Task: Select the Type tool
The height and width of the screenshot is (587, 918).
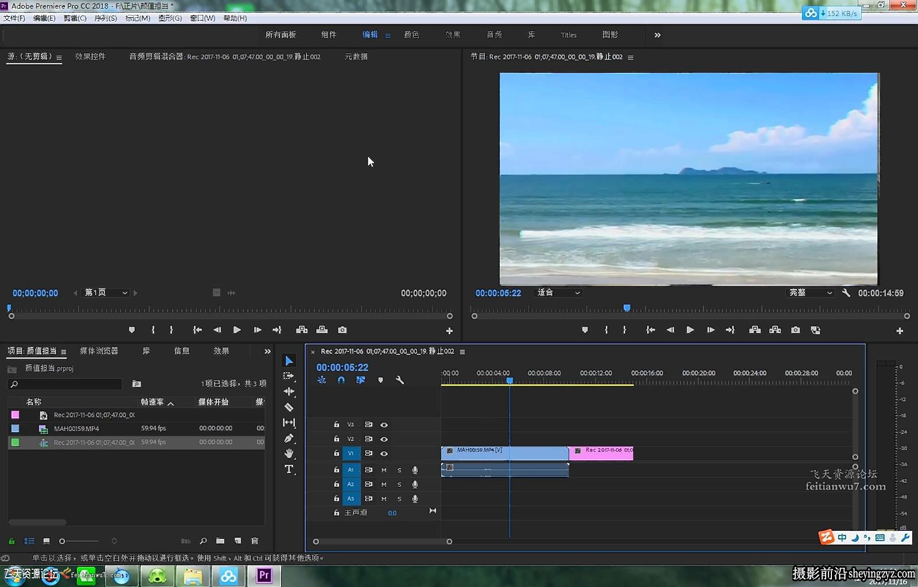Action: (x=289, y=469)
